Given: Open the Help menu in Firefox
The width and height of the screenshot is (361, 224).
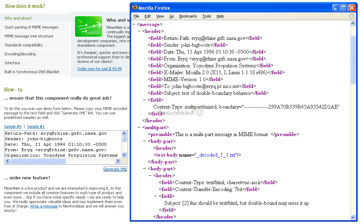Looking at the screenshot, I should 220,16.
